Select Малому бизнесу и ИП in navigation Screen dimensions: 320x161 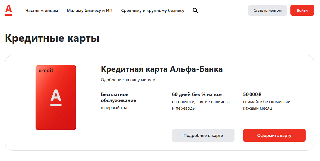(90, 11)
